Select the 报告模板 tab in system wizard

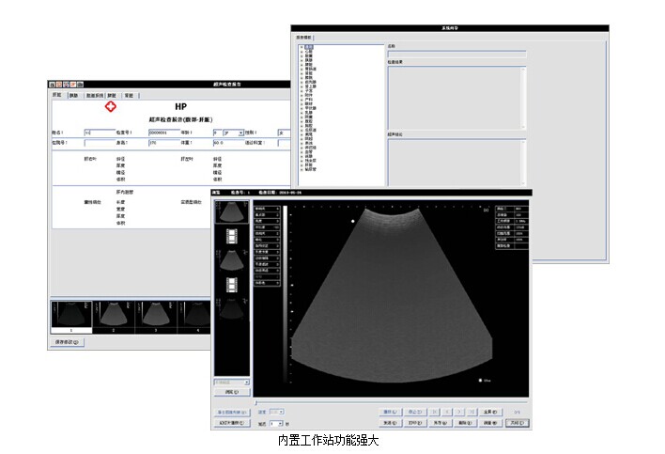[306, 39]
